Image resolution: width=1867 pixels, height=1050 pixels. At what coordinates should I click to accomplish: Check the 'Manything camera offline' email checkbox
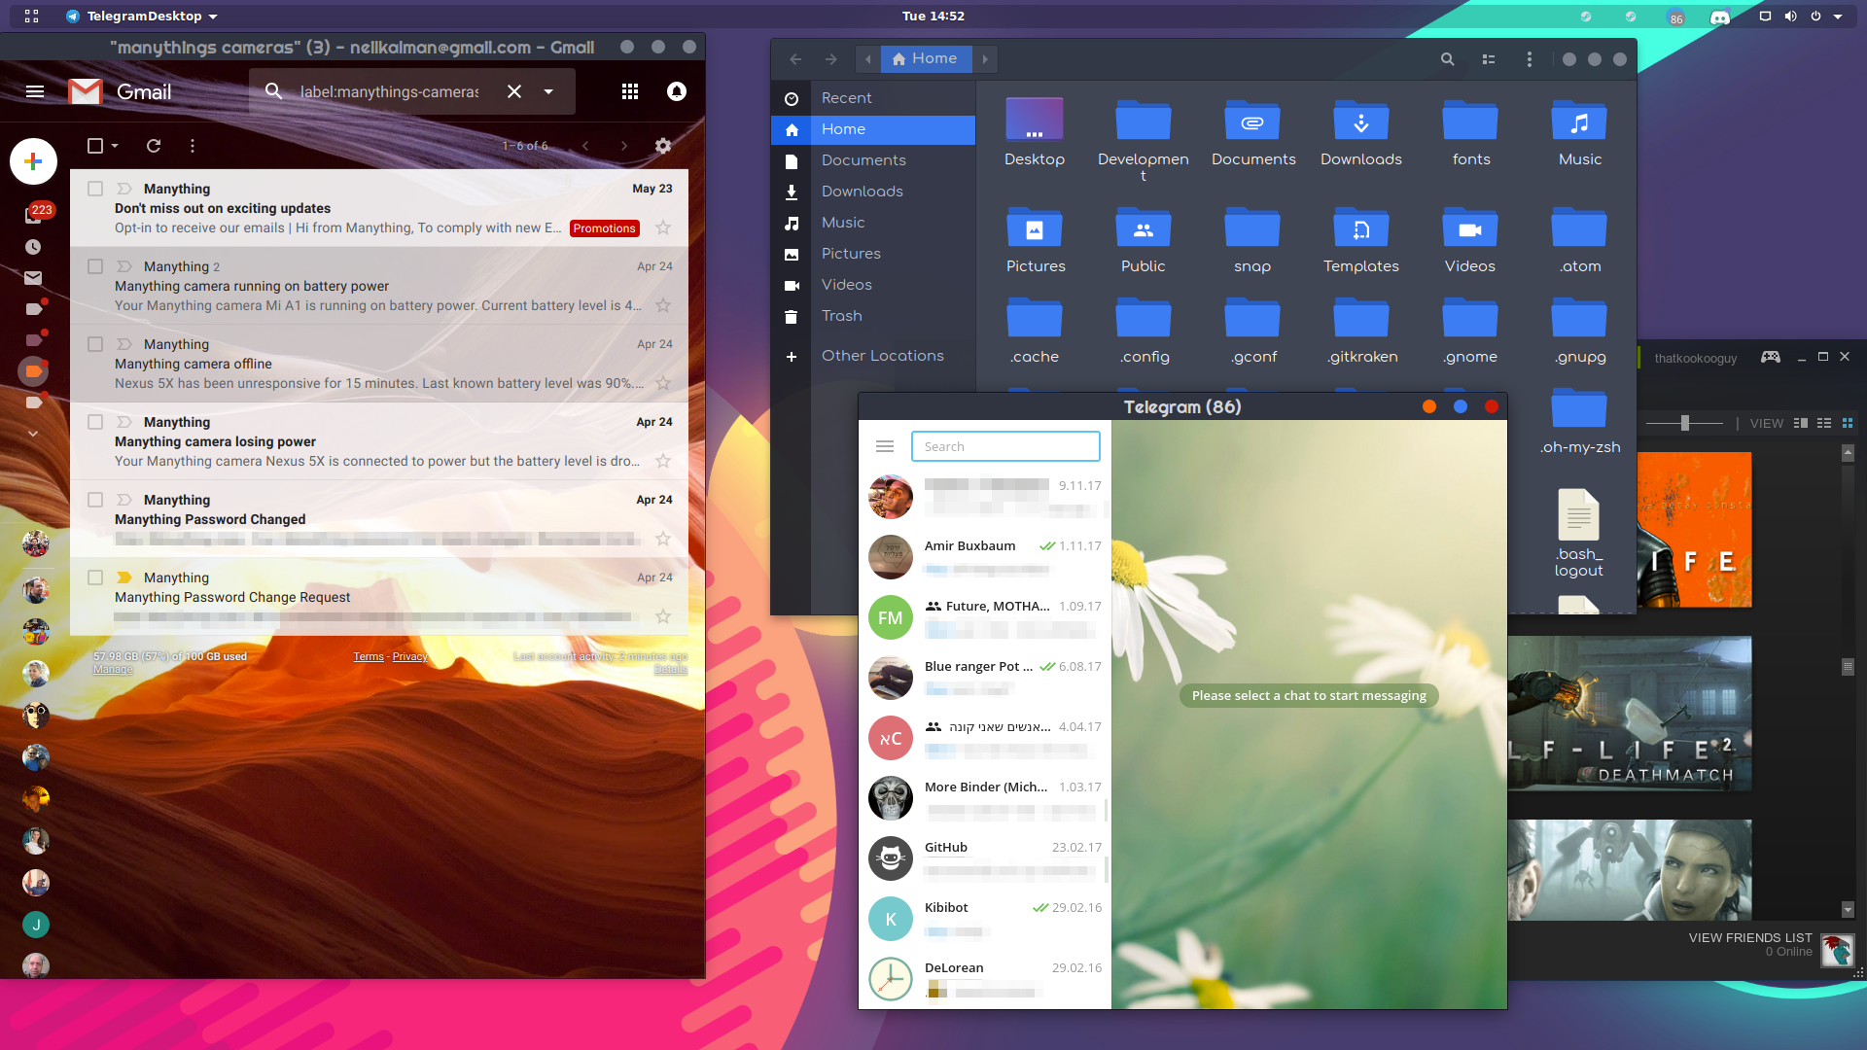95,344
